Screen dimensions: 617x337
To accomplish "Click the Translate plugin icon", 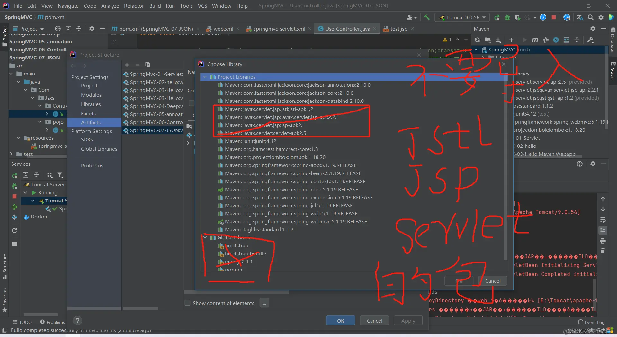I will pyautogui.click(x=580, y=17).
